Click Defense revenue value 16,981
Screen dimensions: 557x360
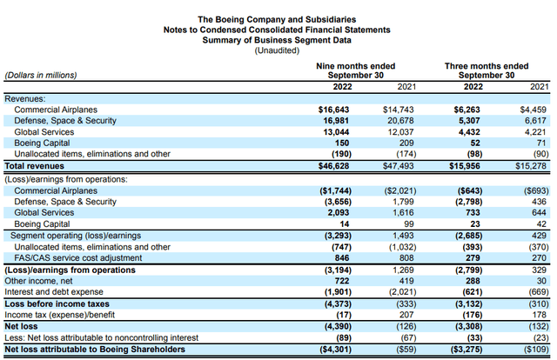click(336, 121)
